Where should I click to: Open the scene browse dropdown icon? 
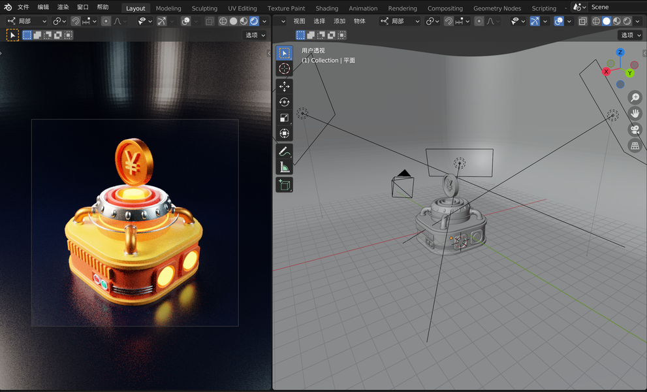[x=579, y=7]
